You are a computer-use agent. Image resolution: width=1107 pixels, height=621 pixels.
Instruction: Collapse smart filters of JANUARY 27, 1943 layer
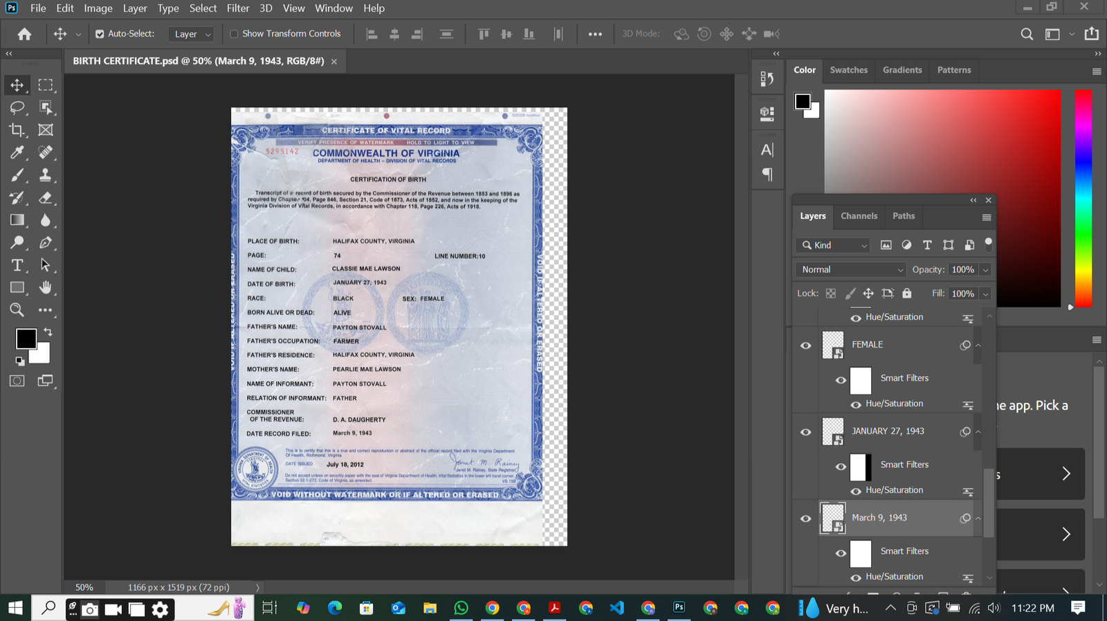(978, 432)
